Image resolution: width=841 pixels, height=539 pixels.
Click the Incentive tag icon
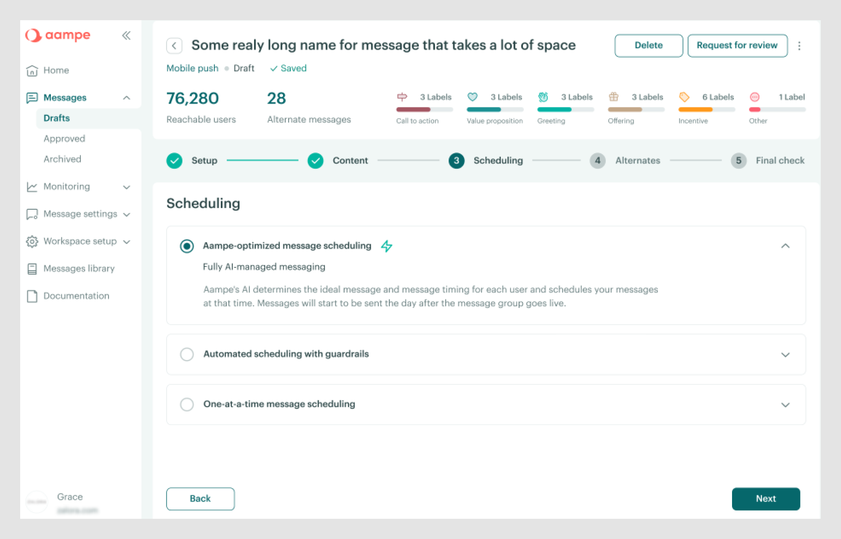coord(684,97)
